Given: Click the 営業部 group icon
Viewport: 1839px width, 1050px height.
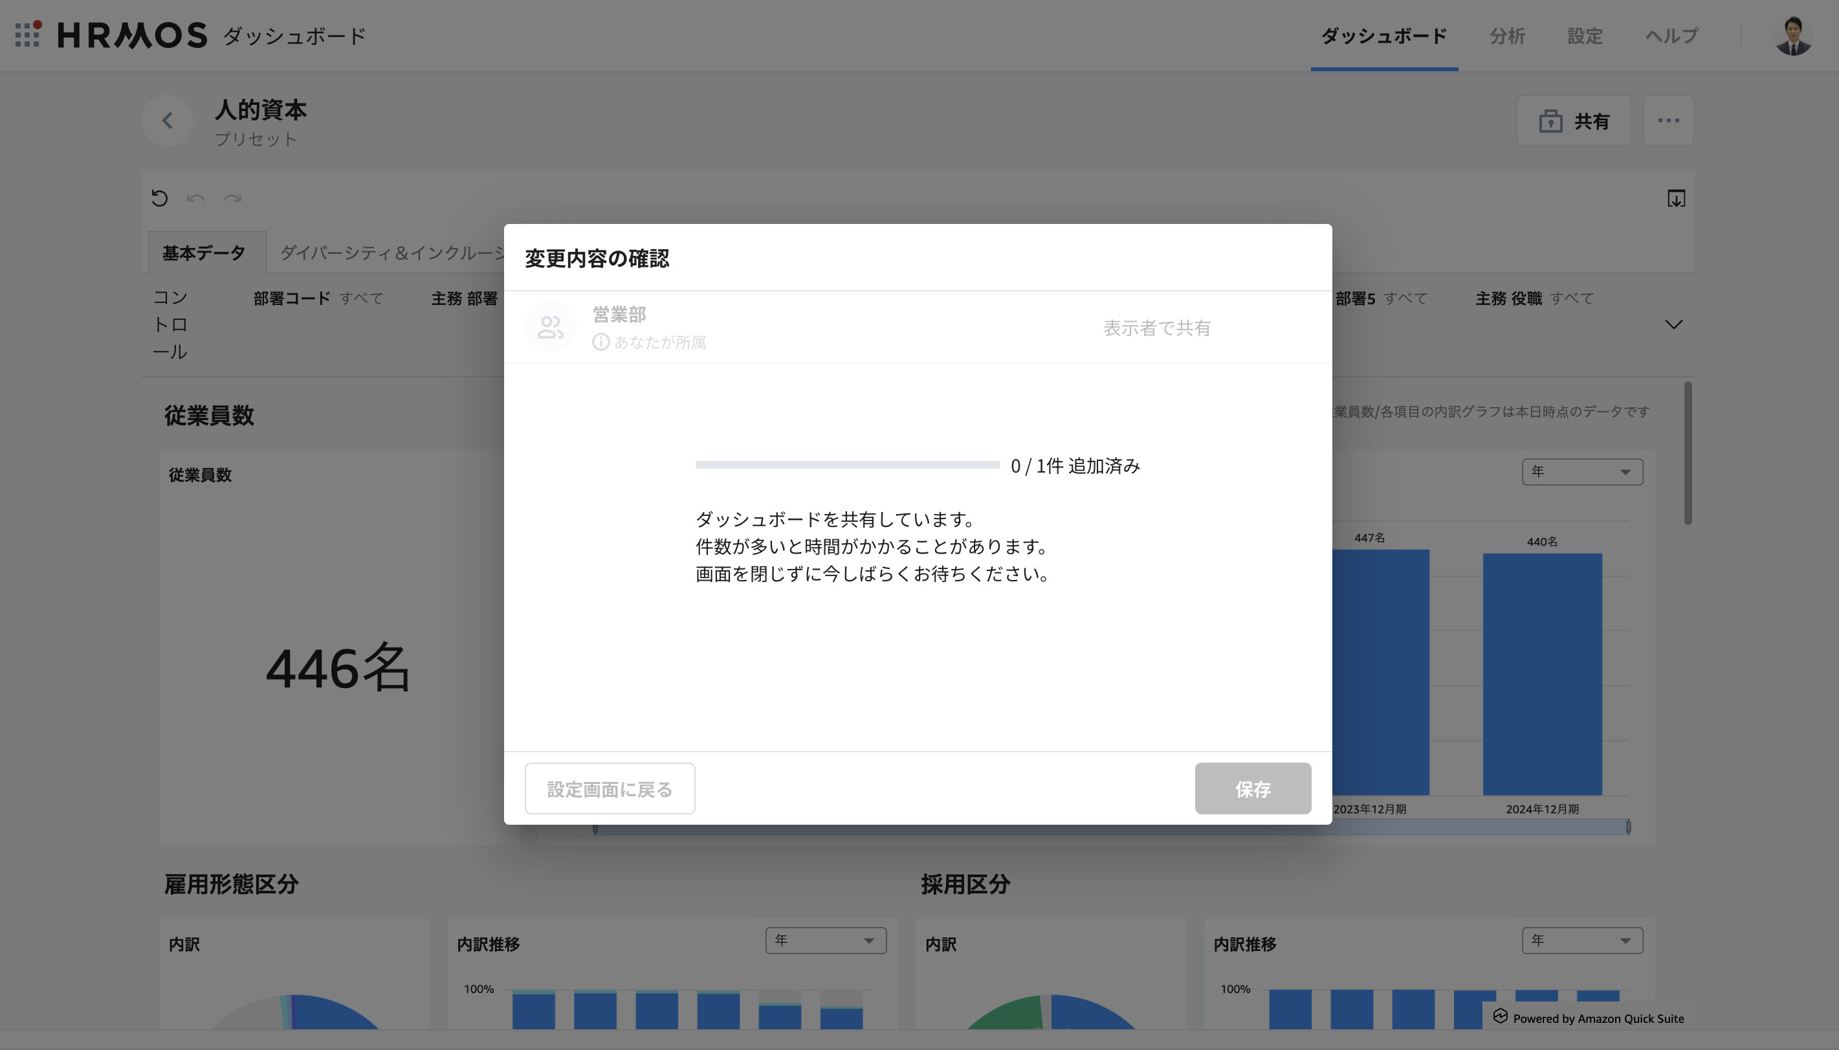Looking at the screenshot, I should pyautogui.click(x=551, y=328).
